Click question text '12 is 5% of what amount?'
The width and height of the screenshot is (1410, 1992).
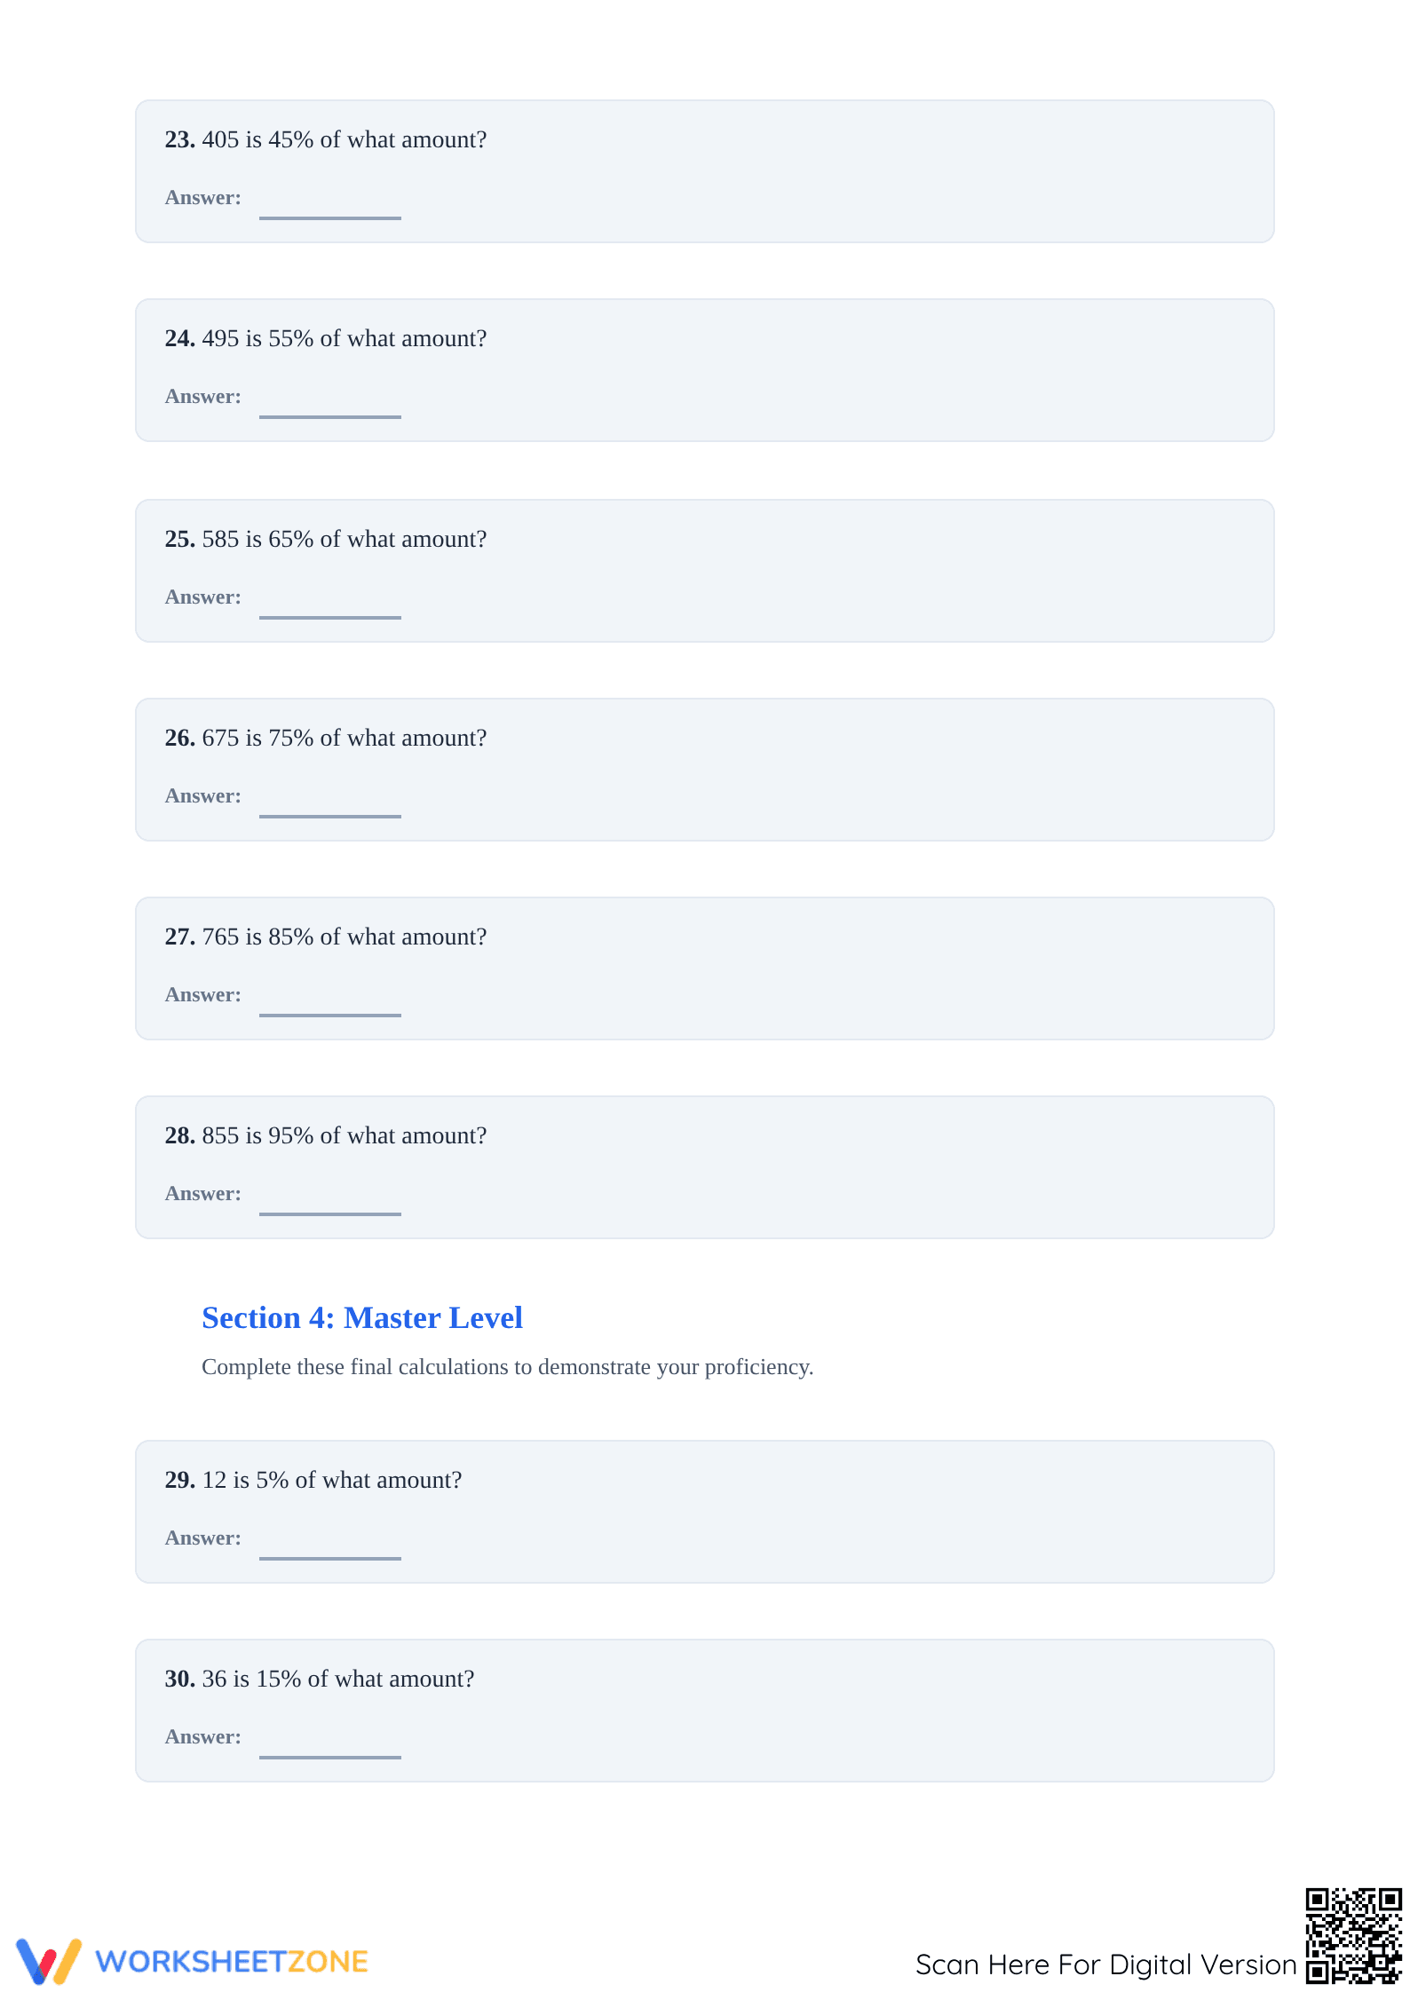click(x=332, y=1480)
